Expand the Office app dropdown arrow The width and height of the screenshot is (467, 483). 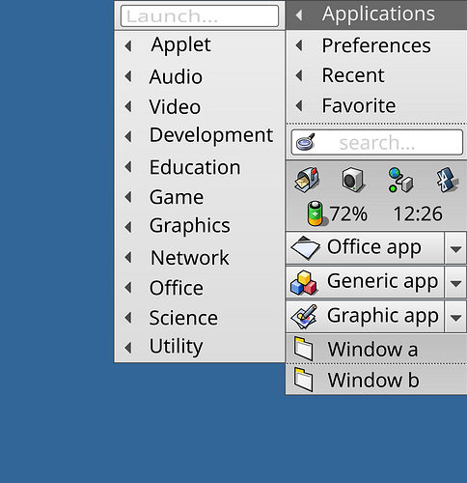(x=455, y=248)
